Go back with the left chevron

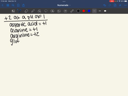click(2, 5)
